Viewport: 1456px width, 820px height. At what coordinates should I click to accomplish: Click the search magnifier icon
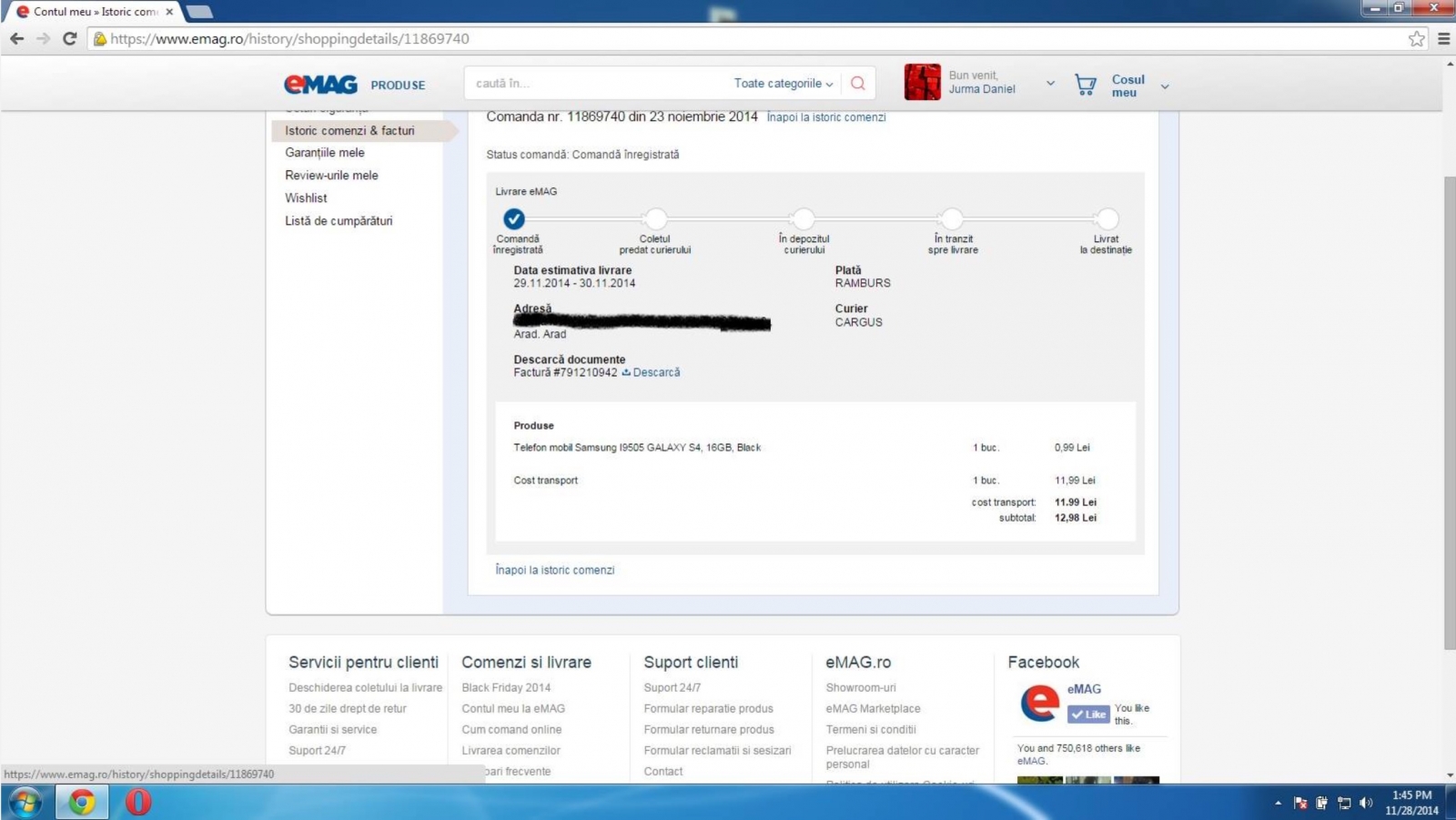[x=857, y=84]
